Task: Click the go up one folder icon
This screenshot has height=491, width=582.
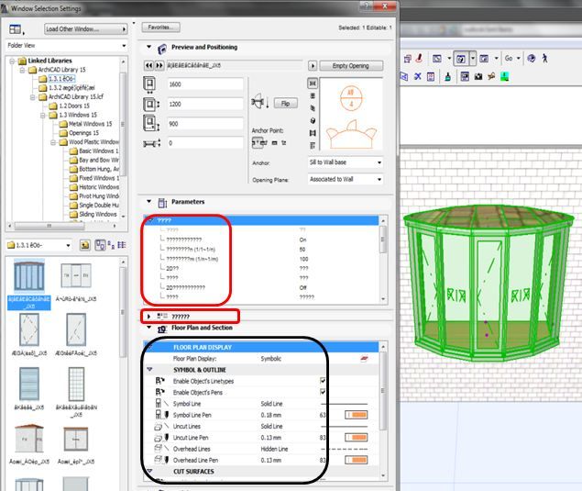Action: [85, 245]
